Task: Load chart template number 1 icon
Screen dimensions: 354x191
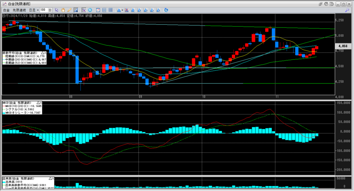Action: [x=133, y=10]
